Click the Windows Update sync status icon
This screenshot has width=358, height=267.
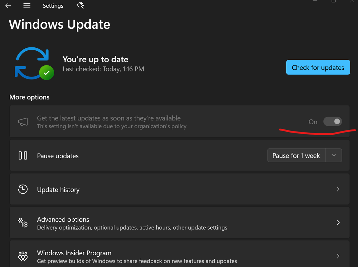34,63
